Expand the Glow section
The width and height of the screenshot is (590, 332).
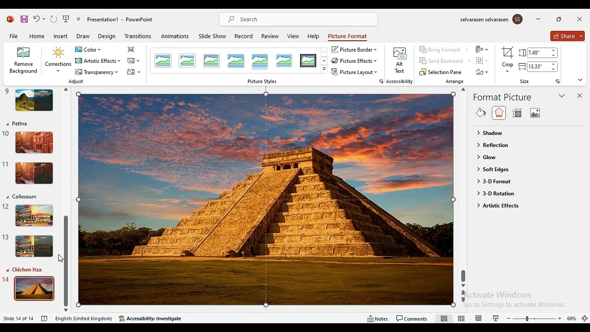tap(486, 157)
